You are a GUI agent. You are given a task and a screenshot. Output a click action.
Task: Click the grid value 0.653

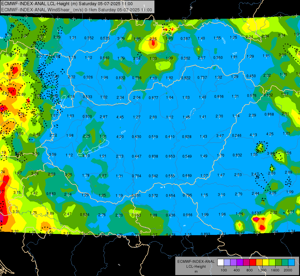(x=170, y=156)
